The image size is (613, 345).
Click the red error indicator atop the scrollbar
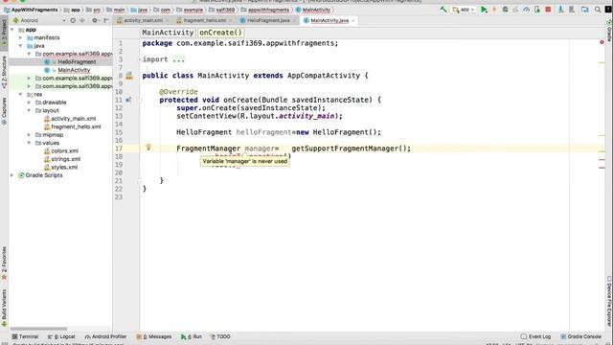pos(602,42)
